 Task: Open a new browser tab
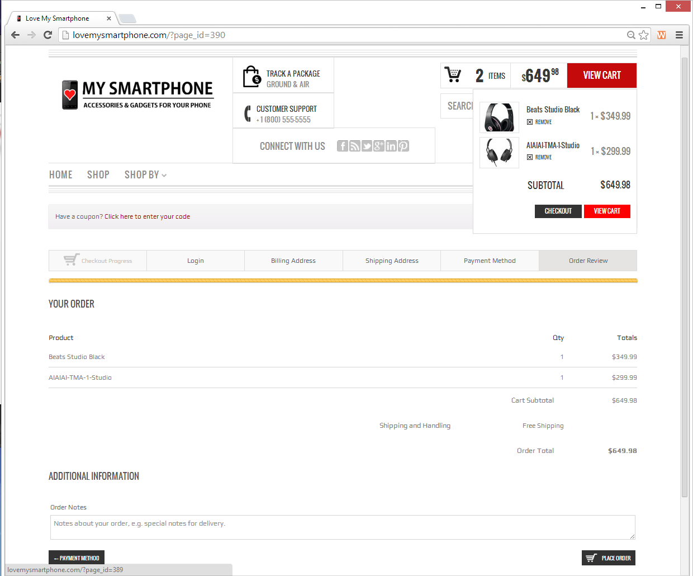(127, 18)
